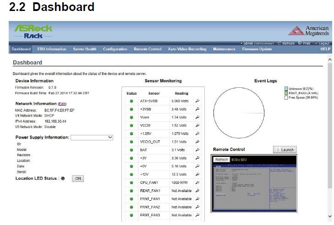Select the MAC address BC:5F:F4:E8:FF:EF
The width and height of the screenshot is (334, 225).
click(x=60, y=110)
